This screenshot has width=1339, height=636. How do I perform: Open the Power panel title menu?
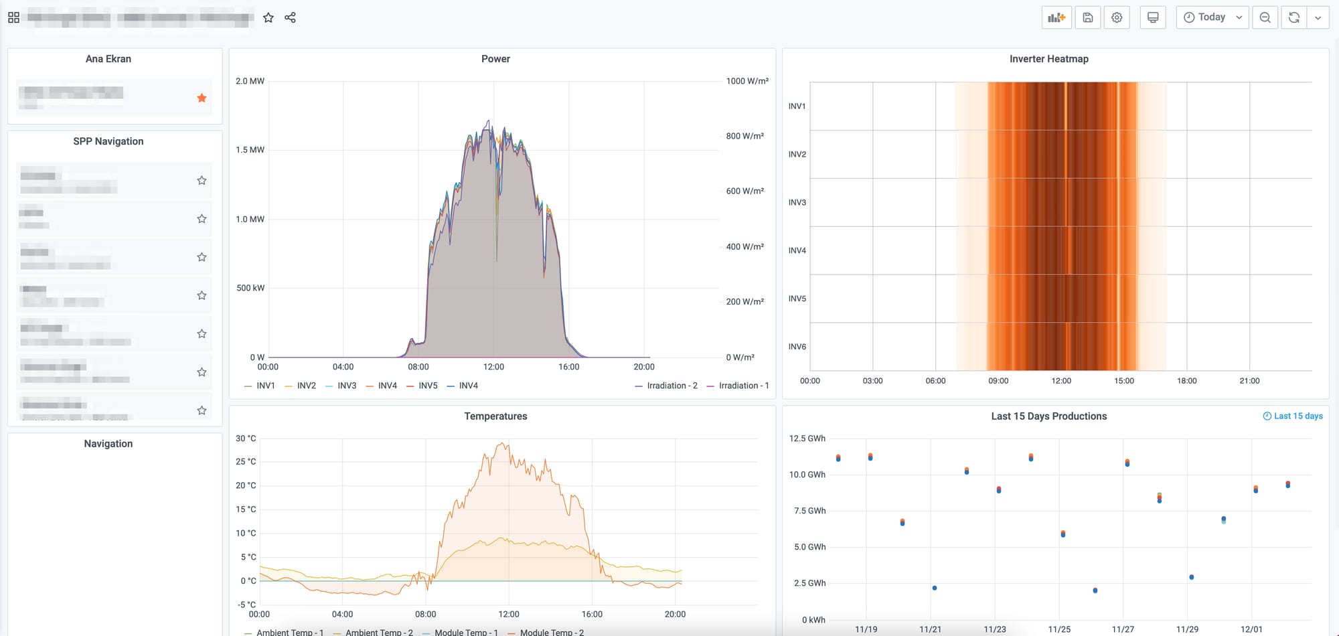[x=495, y=59]
